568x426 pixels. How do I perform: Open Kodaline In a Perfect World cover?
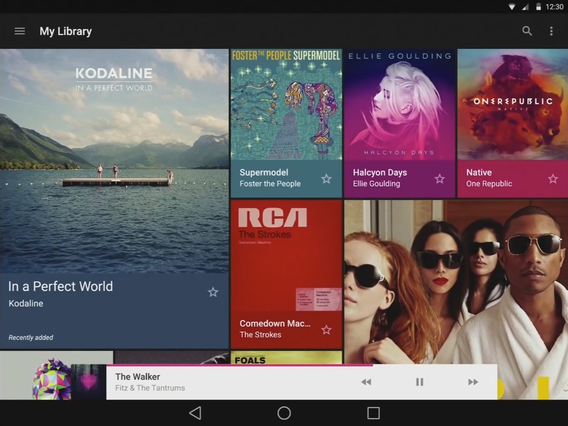tap(114, 161)
